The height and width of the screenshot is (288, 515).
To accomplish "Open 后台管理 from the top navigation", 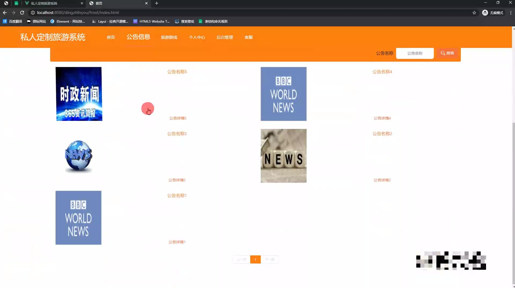I will tap(225, 37).
